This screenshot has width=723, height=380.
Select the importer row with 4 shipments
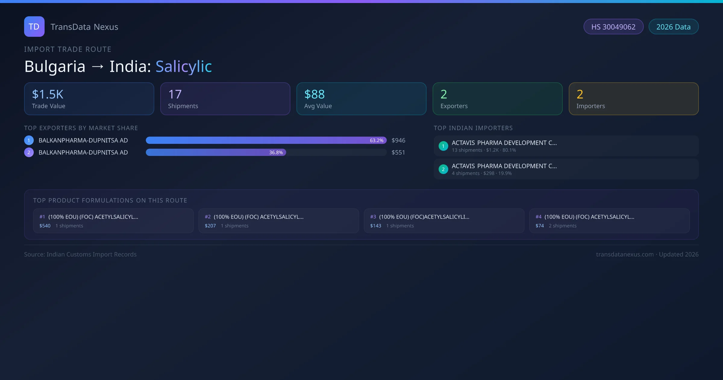(x=566, y=169)
